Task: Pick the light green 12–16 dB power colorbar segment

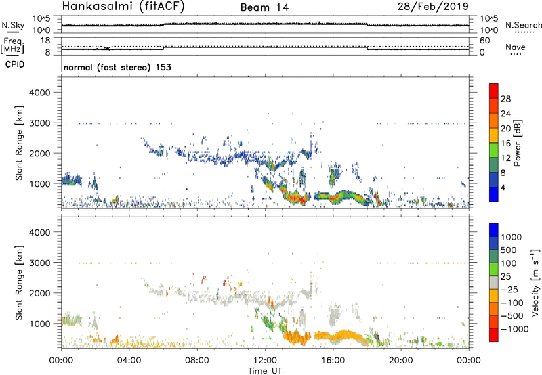Action: (494, 150)
